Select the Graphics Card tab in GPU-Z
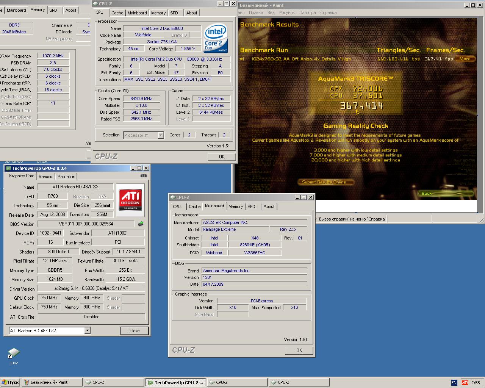The width and height of the screenshot is (485, 388). pos(22,176)
